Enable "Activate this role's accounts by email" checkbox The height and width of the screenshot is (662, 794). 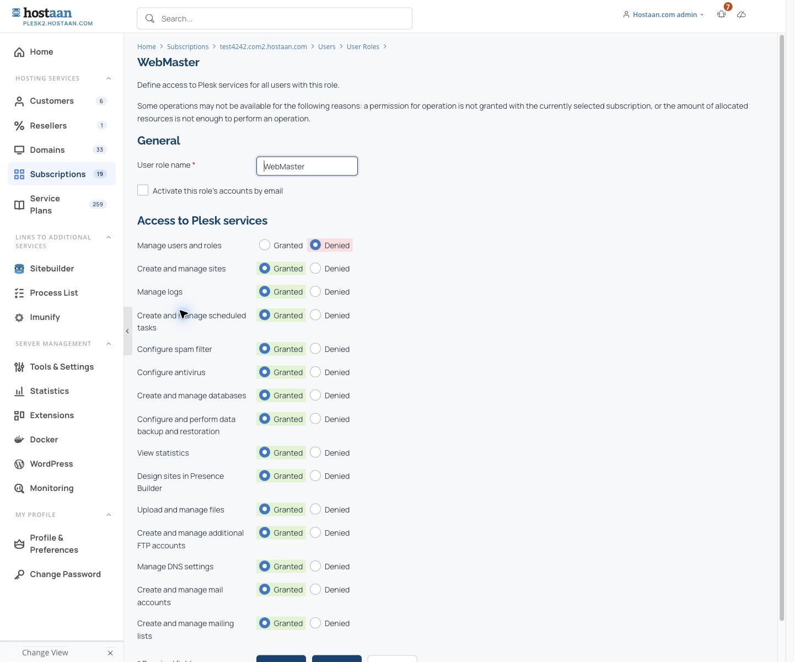coord(143,190)
